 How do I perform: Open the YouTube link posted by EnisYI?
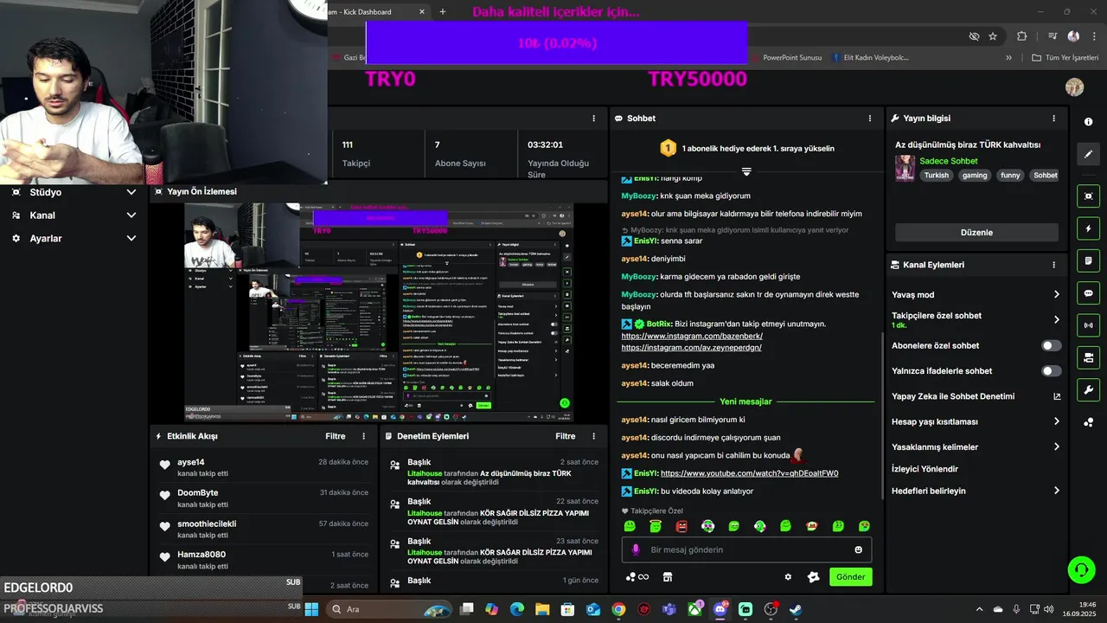tap(749, 473)
